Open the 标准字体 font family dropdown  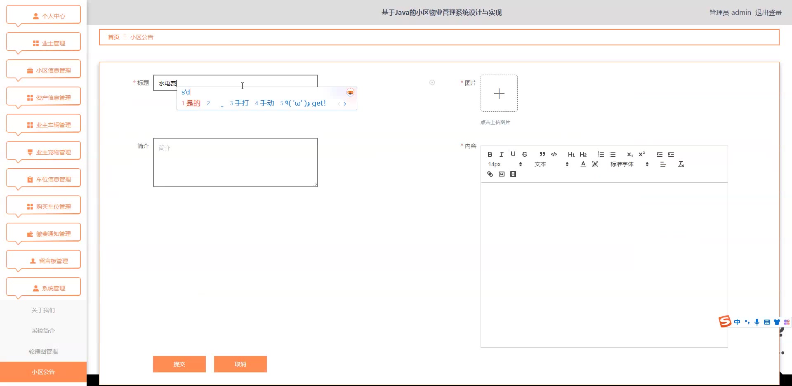tap(629, 164)
